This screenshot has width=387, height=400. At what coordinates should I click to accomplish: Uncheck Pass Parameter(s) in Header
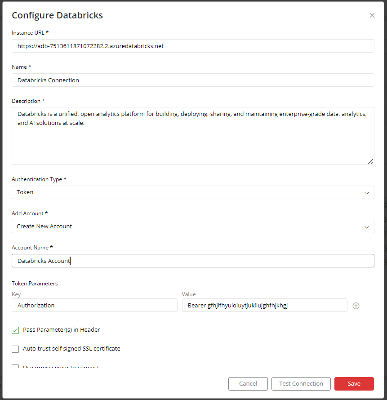pyautogui.click(x=15, y=330)
